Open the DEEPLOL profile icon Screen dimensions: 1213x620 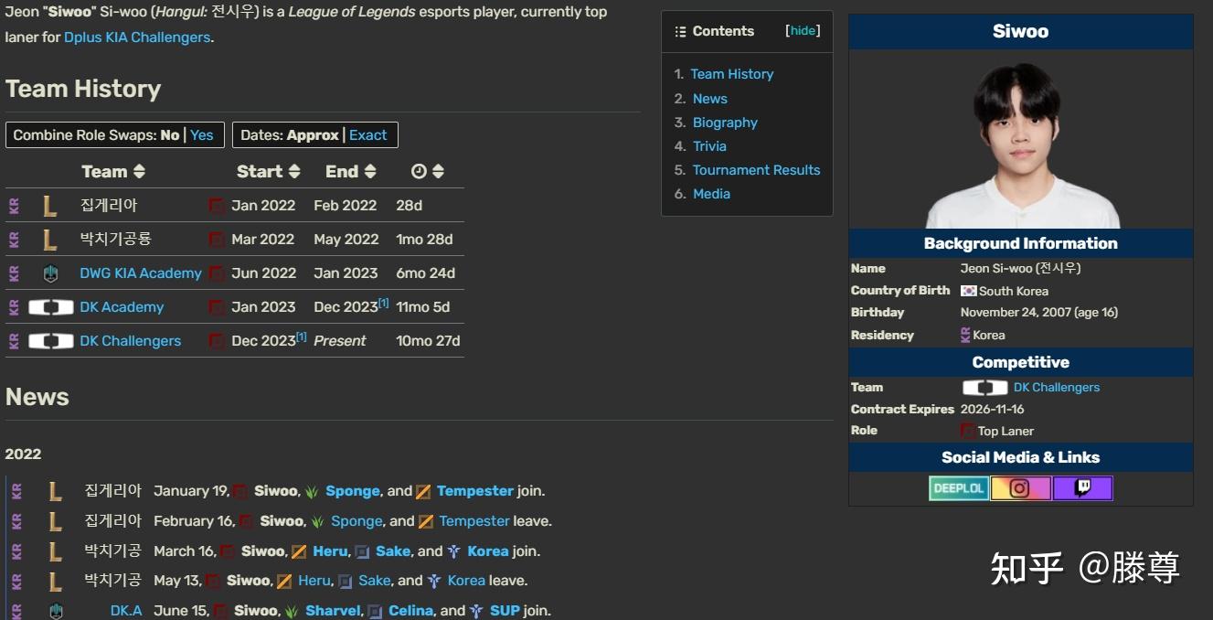tap(958, 488)
